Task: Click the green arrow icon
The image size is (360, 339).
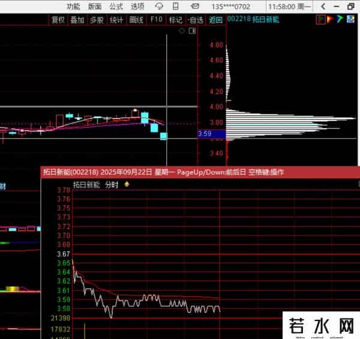Action: pos(340,19)
